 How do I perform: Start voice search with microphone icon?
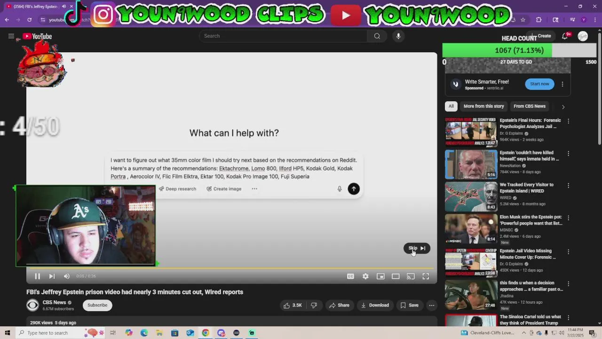coord(398,36)
